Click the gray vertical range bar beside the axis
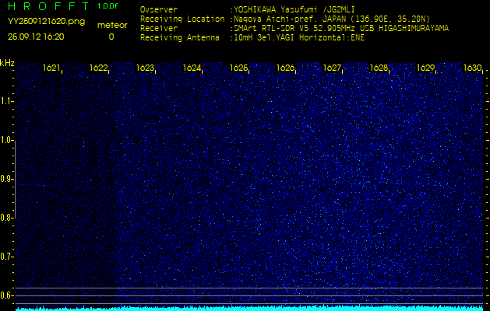Image resolution: width=490 pixels, height=311 pixels. tap(15, 180)
